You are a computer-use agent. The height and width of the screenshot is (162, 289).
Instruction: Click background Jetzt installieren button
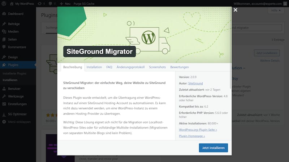pyautogui.click(x=267, y=53)
